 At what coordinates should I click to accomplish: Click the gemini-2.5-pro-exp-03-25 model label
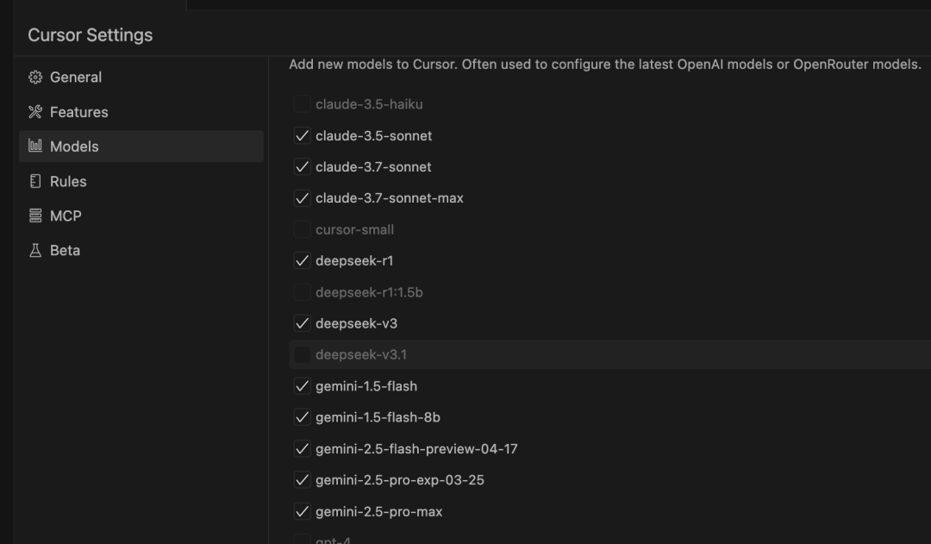[x=399, y=480]
